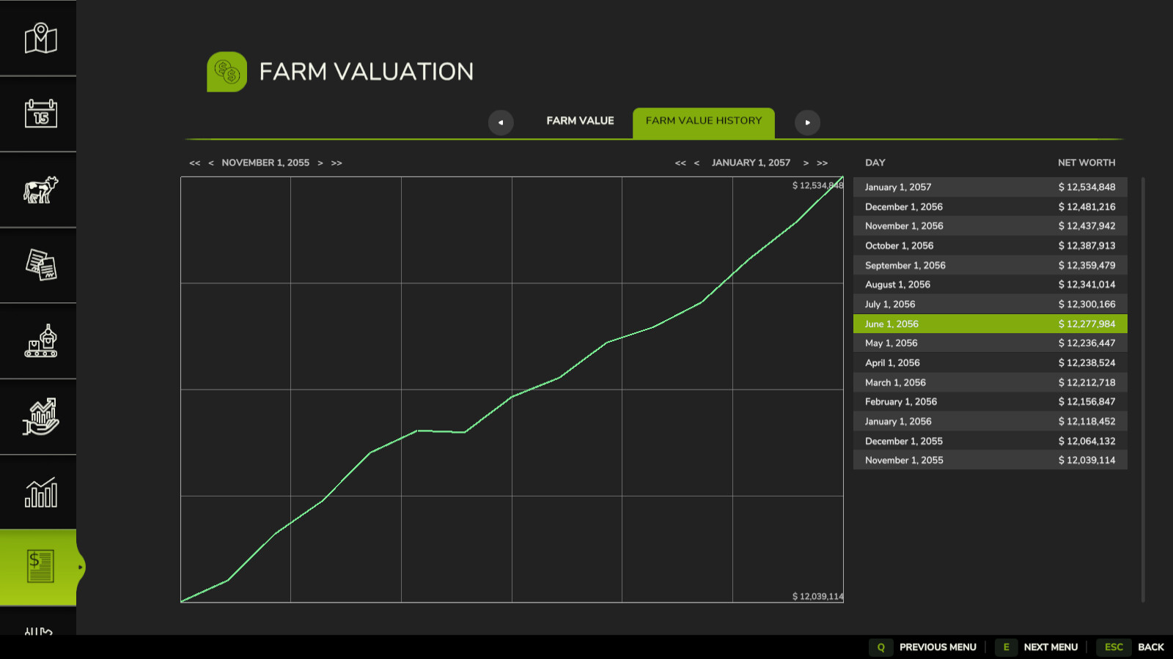The width and height of the screenshot is (1173, 659).
Task: Step end date forward with > near January 1, 2057
Action: point(806,163)
